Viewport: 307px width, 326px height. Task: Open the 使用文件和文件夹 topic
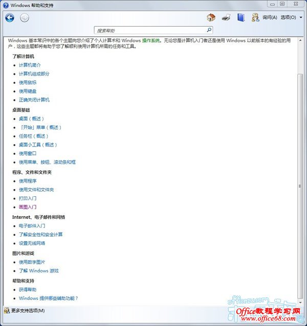pyautogui.click(x=36, y=190)
